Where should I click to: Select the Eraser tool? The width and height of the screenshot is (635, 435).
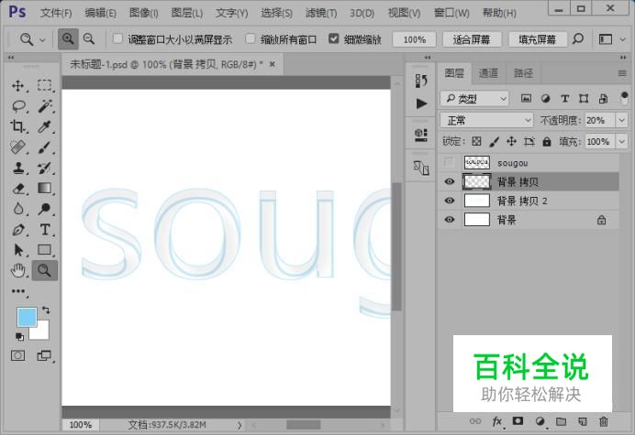coord(18,189)
